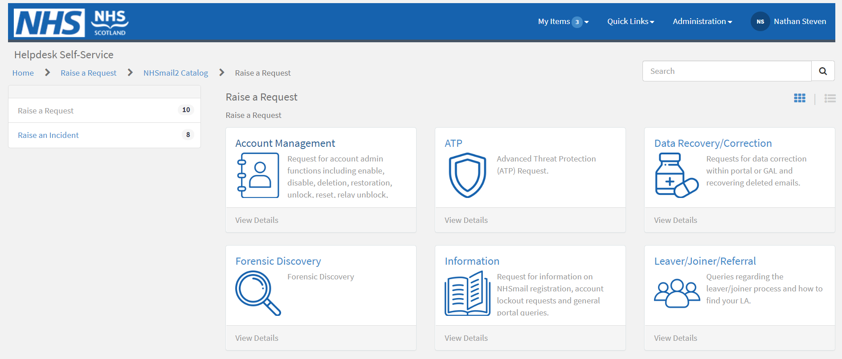Click in the Search field
842x359 pixels.
[727, 71]
